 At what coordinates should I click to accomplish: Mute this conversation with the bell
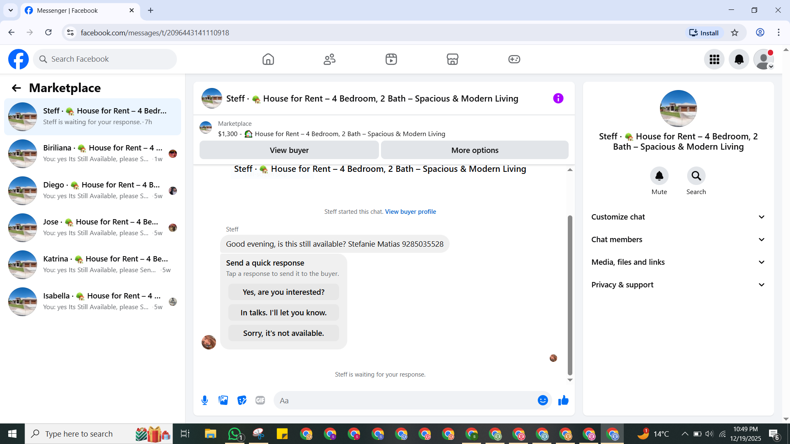[659, 176]
